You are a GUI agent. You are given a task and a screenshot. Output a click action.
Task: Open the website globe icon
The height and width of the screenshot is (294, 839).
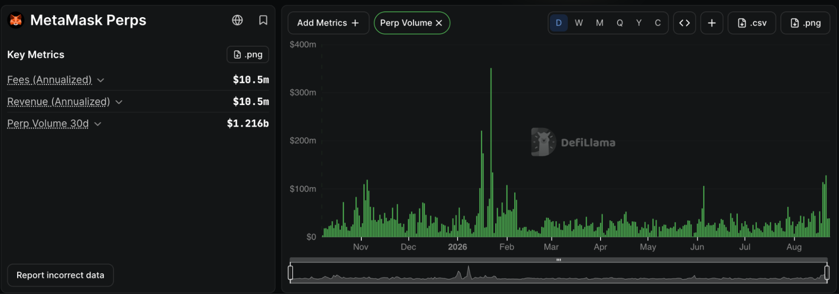click(237, 20)
